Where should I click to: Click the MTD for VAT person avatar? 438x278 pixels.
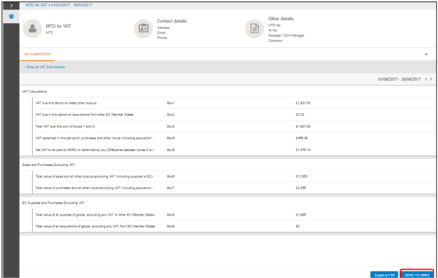point(32,29)
